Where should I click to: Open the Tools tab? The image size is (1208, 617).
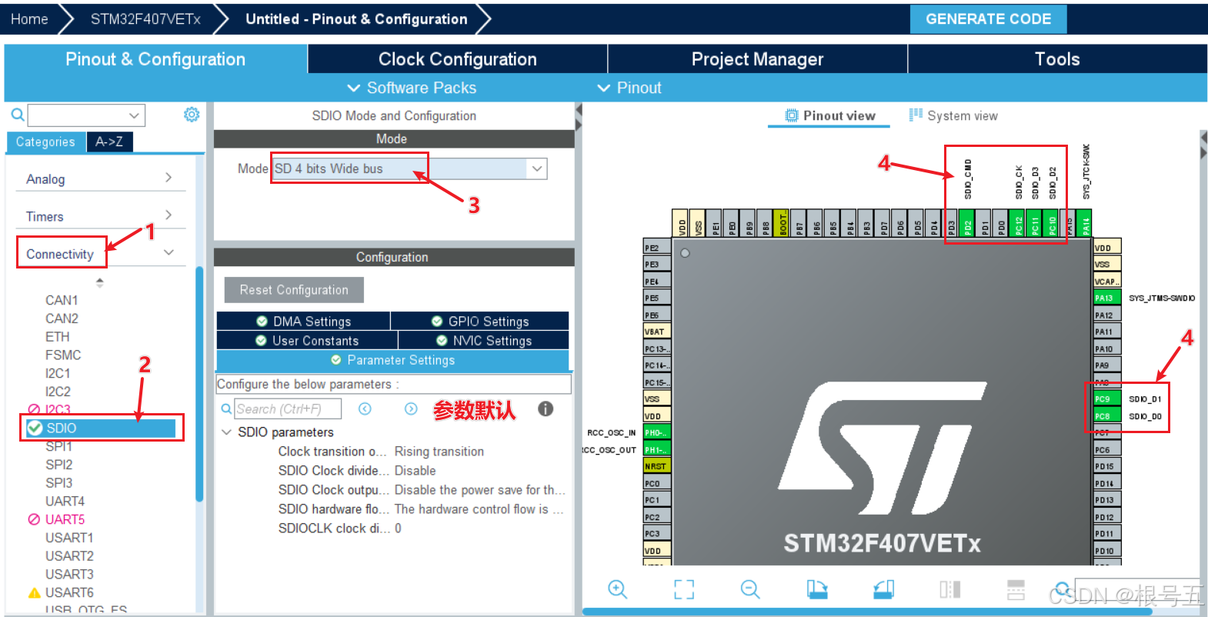click(x=1057, y=59)
